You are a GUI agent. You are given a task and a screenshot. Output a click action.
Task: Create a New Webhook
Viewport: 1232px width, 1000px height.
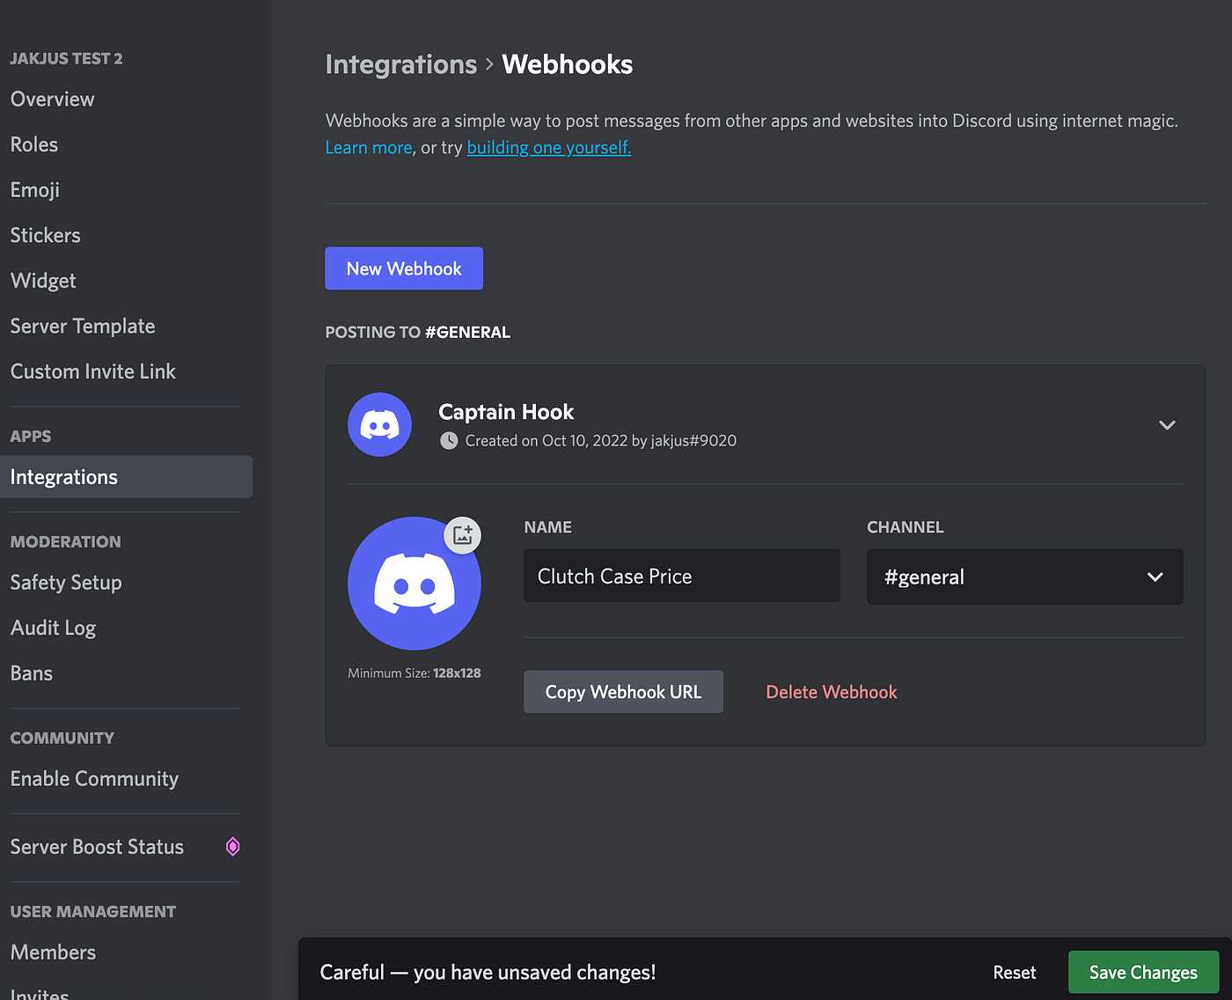pyautogui.click(x=404, y=268)
